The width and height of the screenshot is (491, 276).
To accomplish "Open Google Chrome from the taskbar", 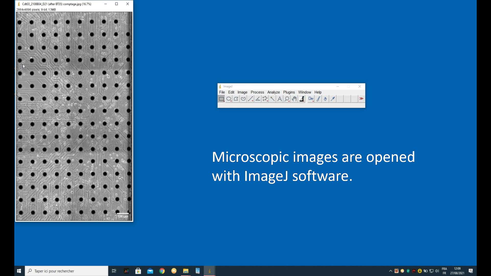I will [162, 271].
